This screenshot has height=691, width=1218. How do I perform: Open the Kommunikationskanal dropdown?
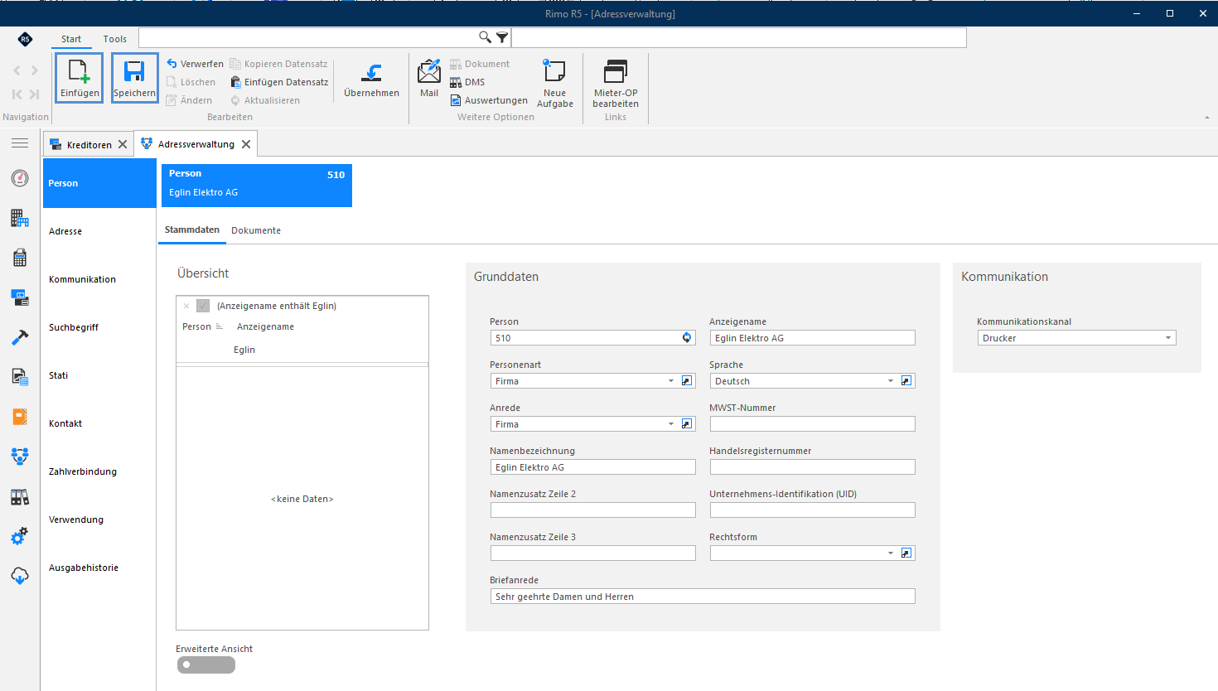point(1168,338)
